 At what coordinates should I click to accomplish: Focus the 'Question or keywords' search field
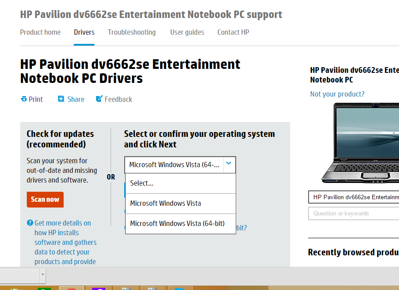click(353, 214)
